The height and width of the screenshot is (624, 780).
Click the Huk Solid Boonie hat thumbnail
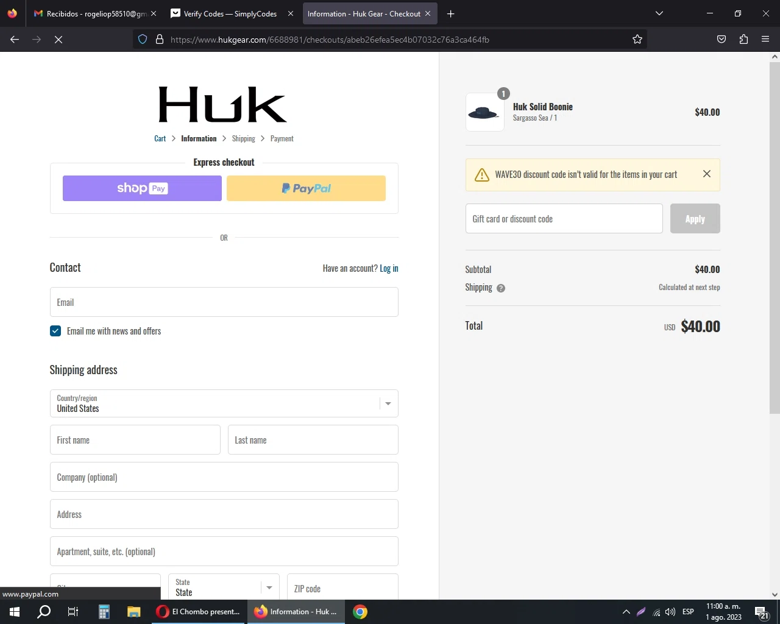(484, 112)
